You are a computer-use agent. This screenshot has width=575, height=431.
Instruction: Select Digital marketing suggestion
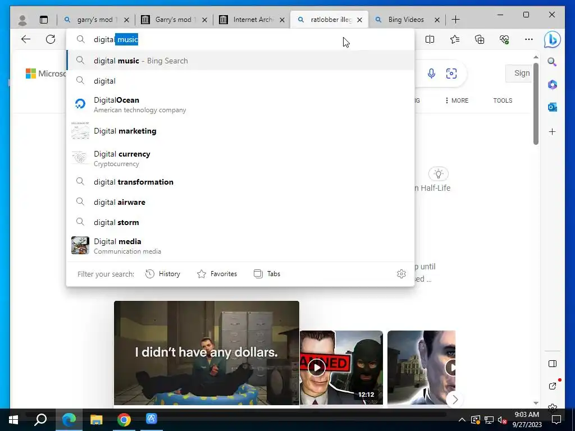click(240, 131)
